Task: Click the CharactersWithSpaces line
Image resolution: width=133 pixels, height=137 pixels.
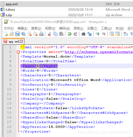Action: (x=74, y=113)
